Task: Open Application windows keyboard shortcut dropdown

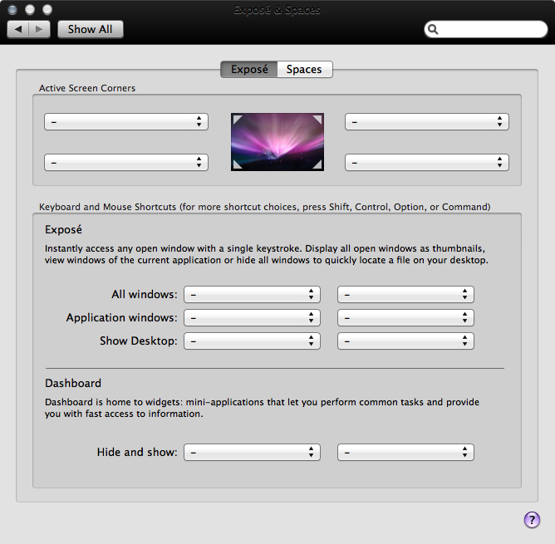Action: point(252,318)
